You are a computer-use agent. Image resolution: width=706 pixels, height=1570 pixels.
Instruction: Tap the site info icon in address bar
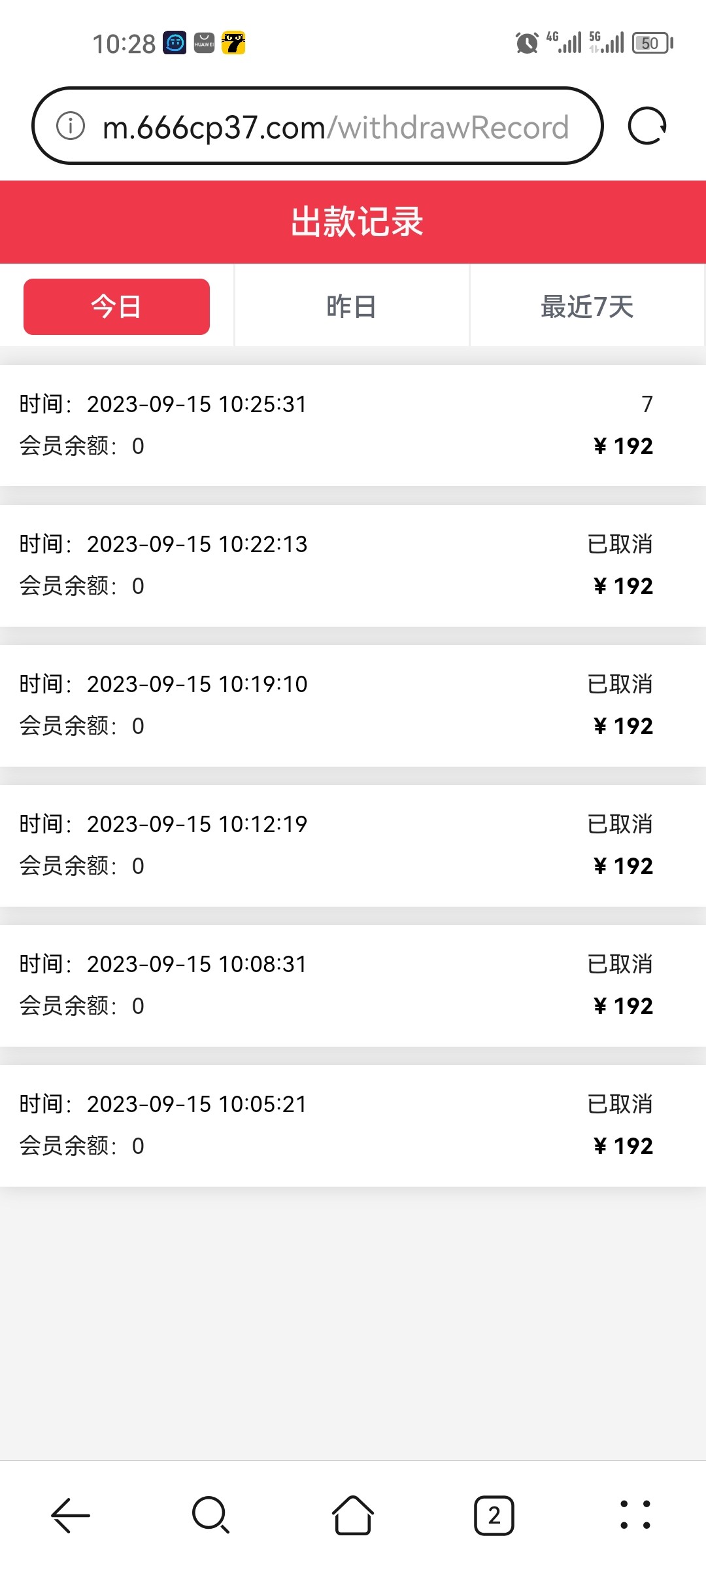[71, 126]
